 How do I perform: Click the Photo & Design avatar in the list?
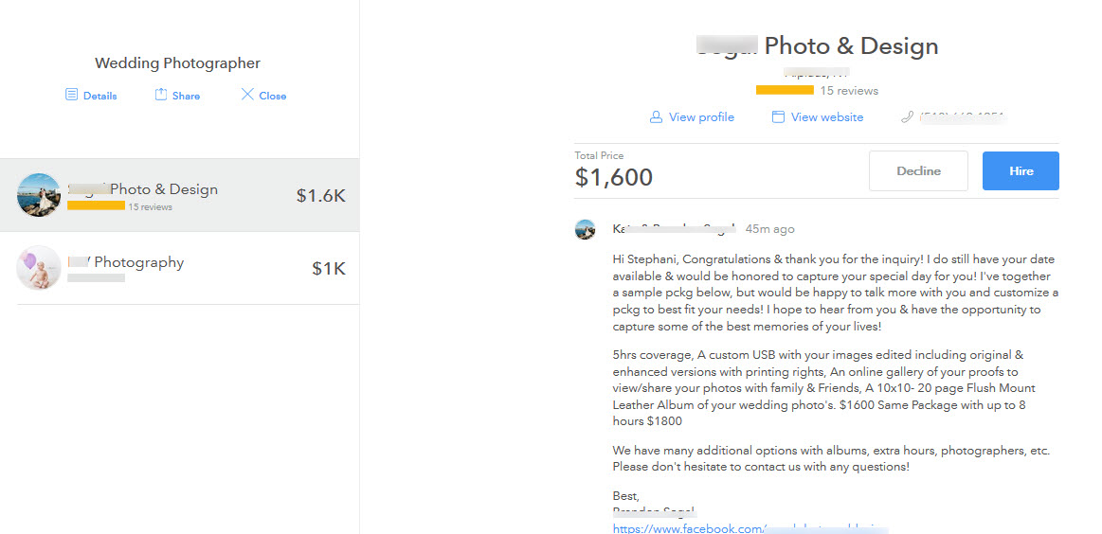pos(40,195)
